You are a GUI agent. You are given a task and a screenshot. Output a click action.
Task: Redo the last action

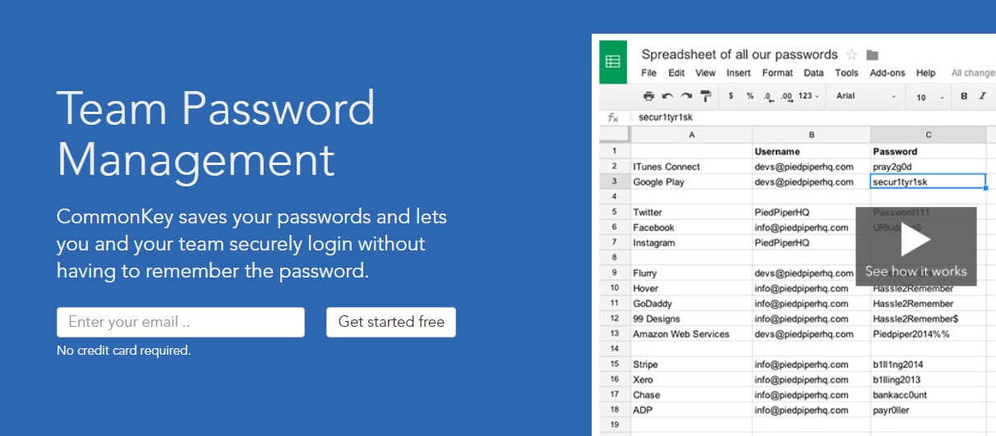pos(685,96)
